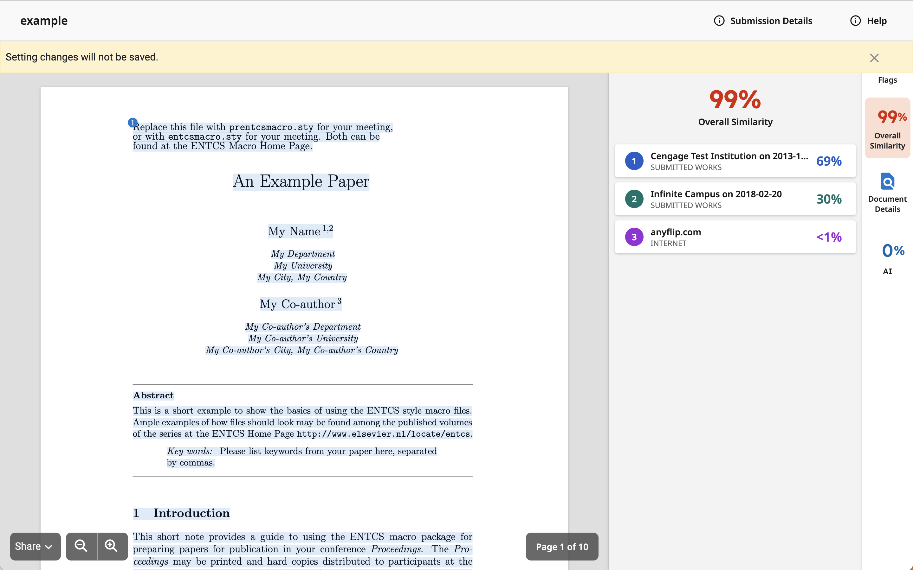The width and height of the screenshot is (913, 570).
Task: Click the Help info icon
Action: pyautogui.click(x=855, y=21)
